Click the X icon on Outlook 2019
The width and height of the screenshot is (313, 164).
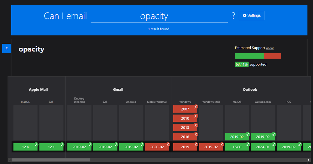[x=196, y=145]
